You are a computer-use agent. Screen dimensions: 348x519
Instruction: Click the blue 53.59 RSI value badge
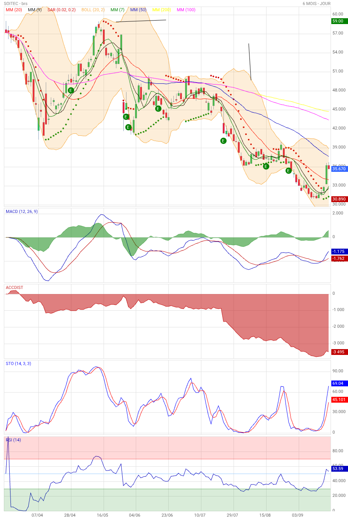(x=339, y=469)
